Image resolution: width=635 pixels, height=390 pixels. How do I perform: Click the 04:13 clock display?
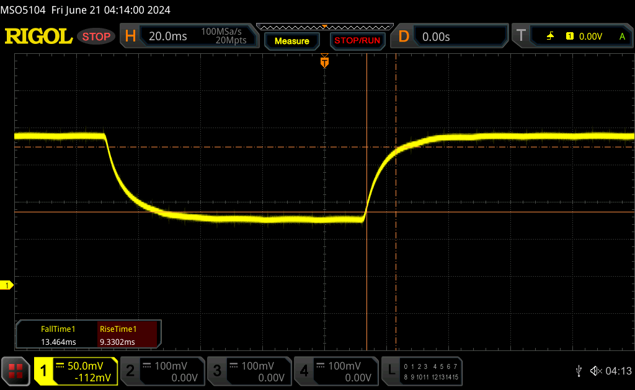tap(618, 371)
